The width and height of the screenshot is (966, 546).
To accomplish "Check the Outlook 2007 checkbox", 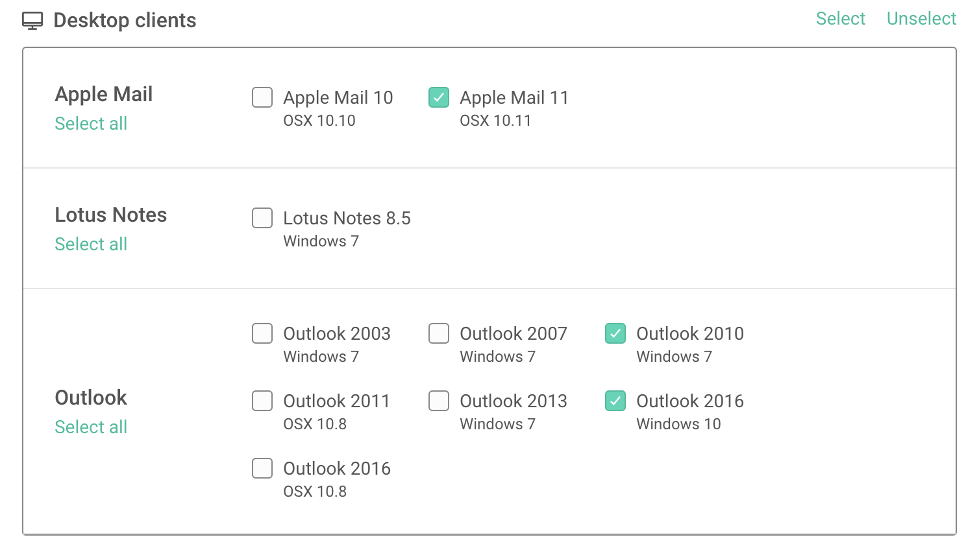I will (x=439, y=333).
